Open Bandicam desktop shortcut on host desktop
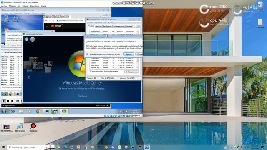The image size is (267, 150). (33, 127)
